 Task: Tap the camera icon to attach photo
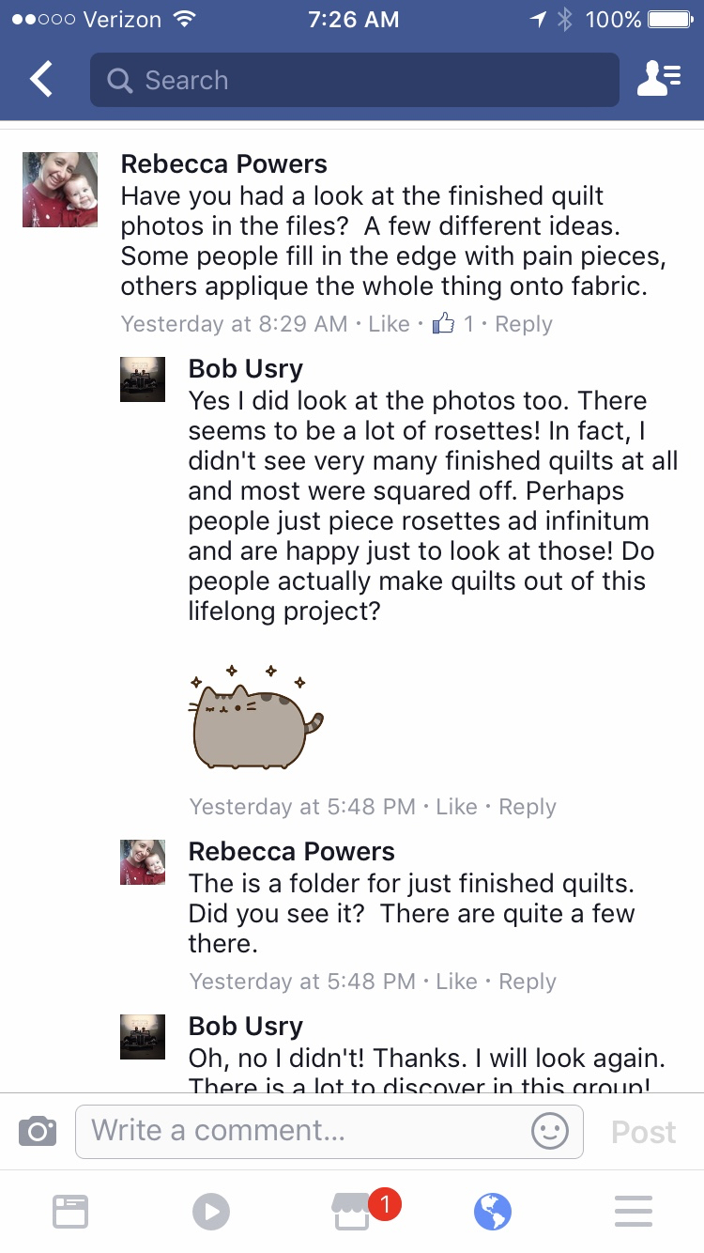tap(38, 1131)
